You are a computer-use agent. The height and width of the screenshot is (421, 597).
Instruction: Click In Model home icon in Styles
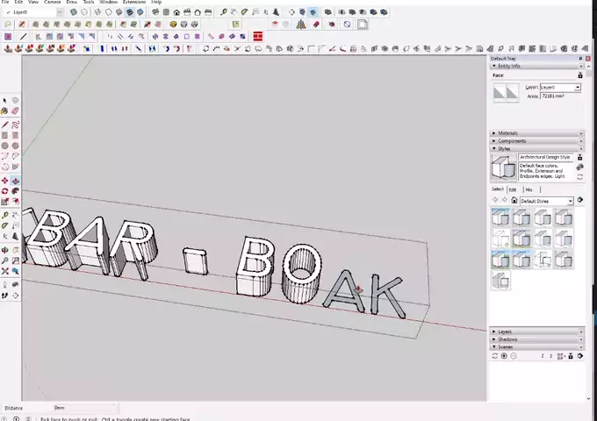(x=514, y=201)
